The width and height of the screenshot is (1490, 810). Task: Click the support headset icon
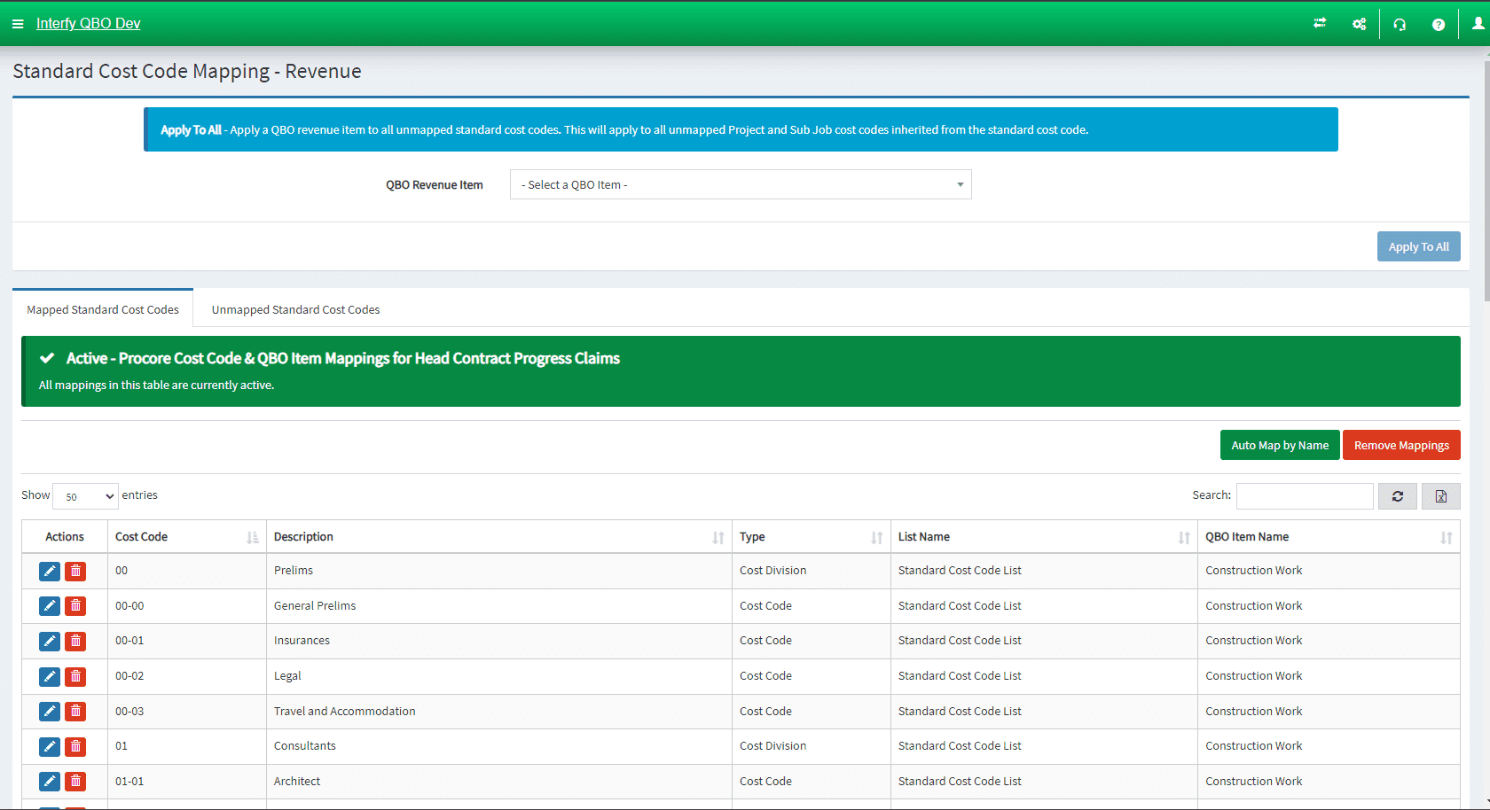click(1400, 23)
